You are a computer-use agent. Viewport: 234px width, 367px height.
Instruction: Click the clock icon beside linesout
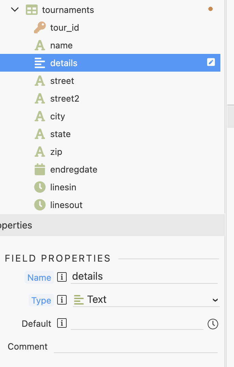40,205
